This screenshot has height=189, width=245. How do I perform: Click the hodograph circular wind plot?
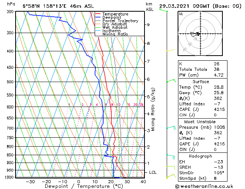(x=200, y=33)
